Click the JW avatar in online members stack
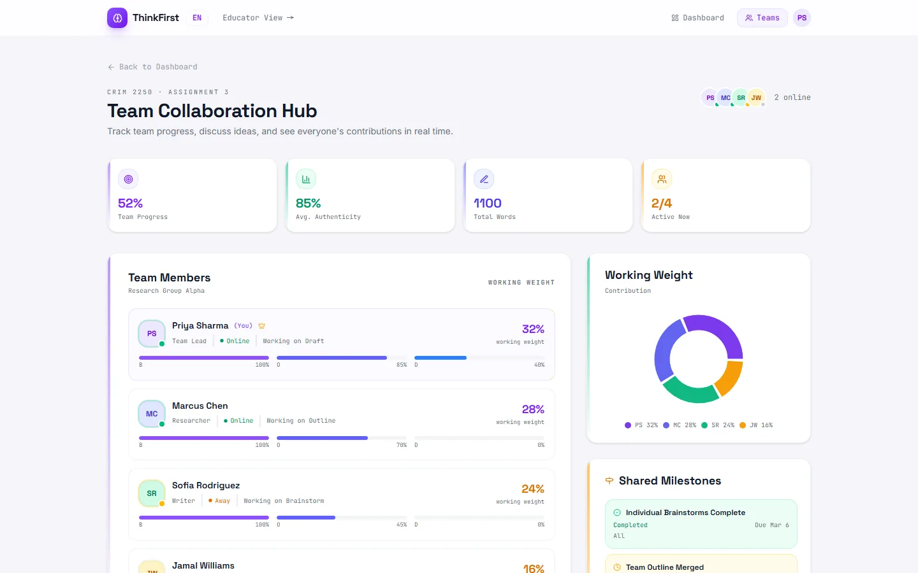The height and width of the screenshot is (573, 918). tap(756, 97)
